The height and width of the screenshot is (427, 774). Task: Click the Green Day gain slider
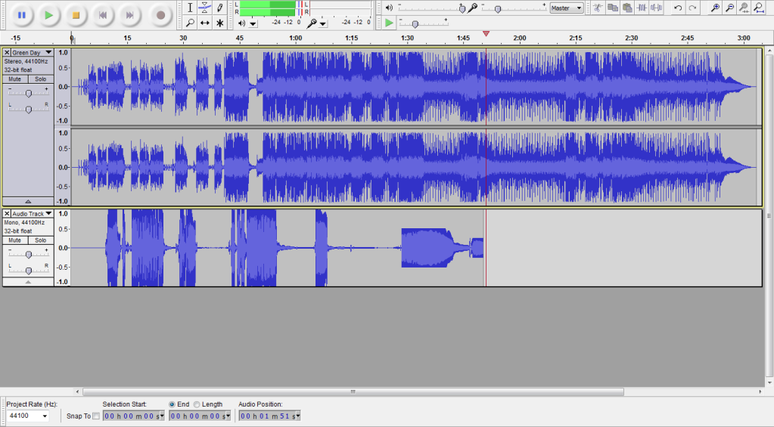pyautogui.click(x=28, y=93)
